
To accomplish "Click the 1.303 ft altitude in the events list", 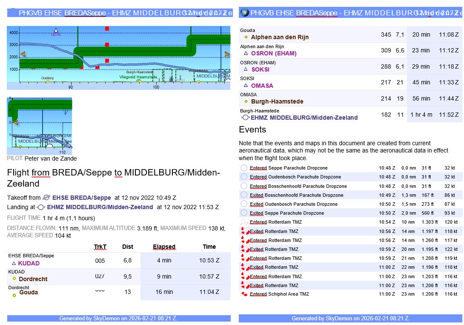I will pyautogui.click(x=430, y=222).
